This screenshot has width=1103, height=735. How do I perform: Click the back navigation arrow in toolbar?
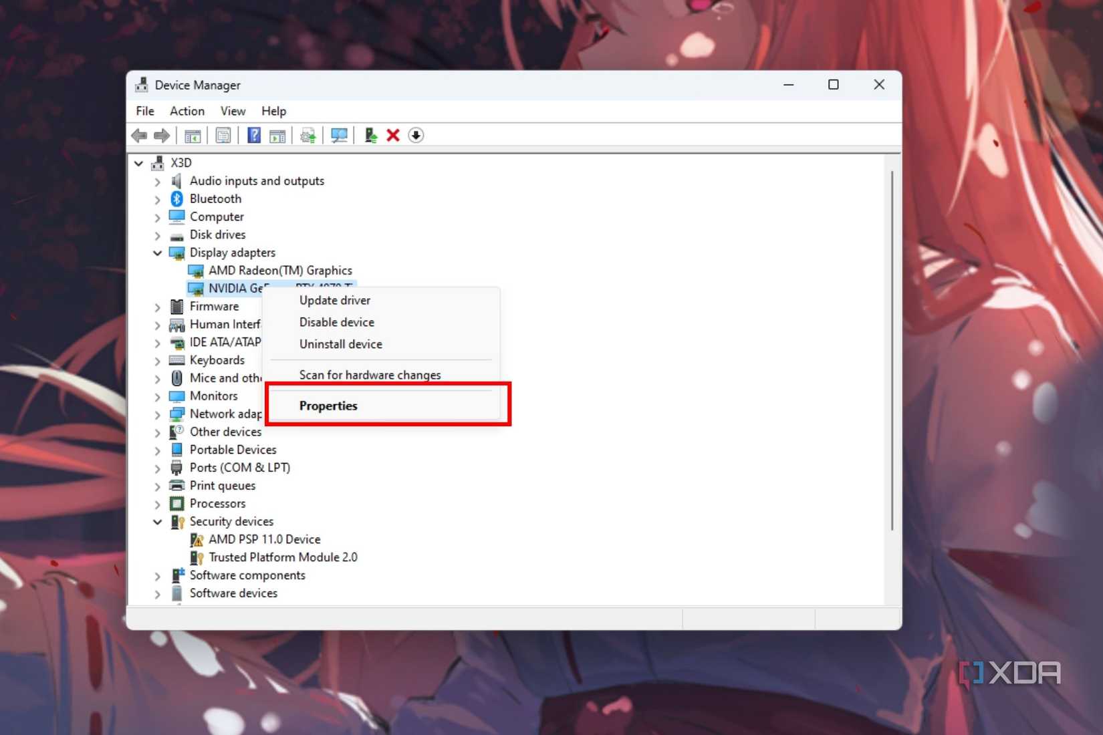coord(140,135)
